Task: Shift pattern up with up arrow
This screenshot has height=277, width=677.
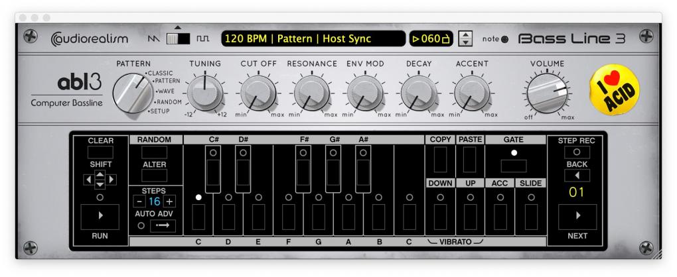Action: (x=100, y=174)
